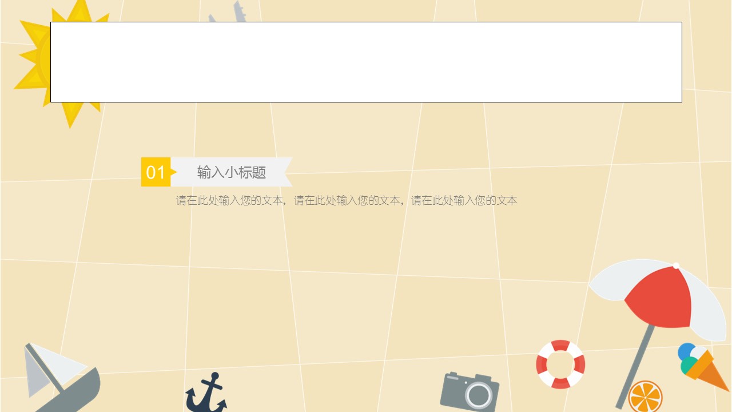
Task: Select the red beach umbrella canopy
Action: [659, 298]
